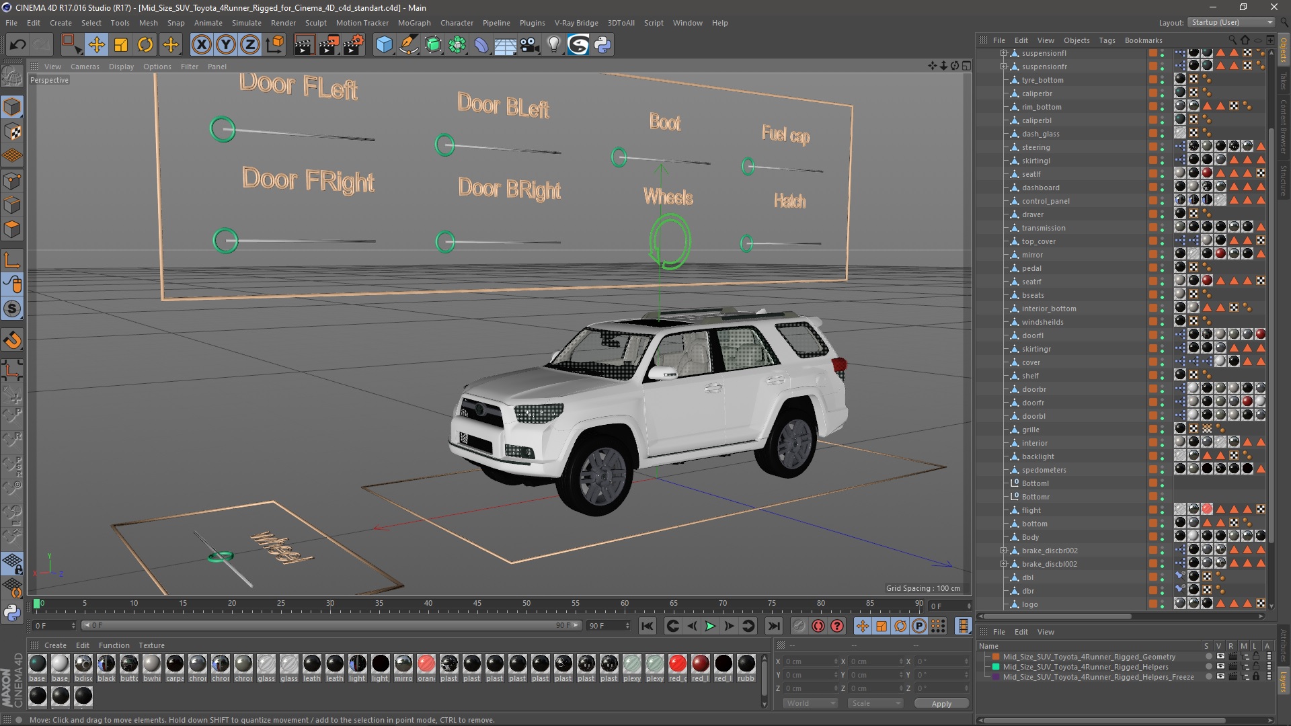Select the Move tool in top toolbar

[x=96, y=45]
